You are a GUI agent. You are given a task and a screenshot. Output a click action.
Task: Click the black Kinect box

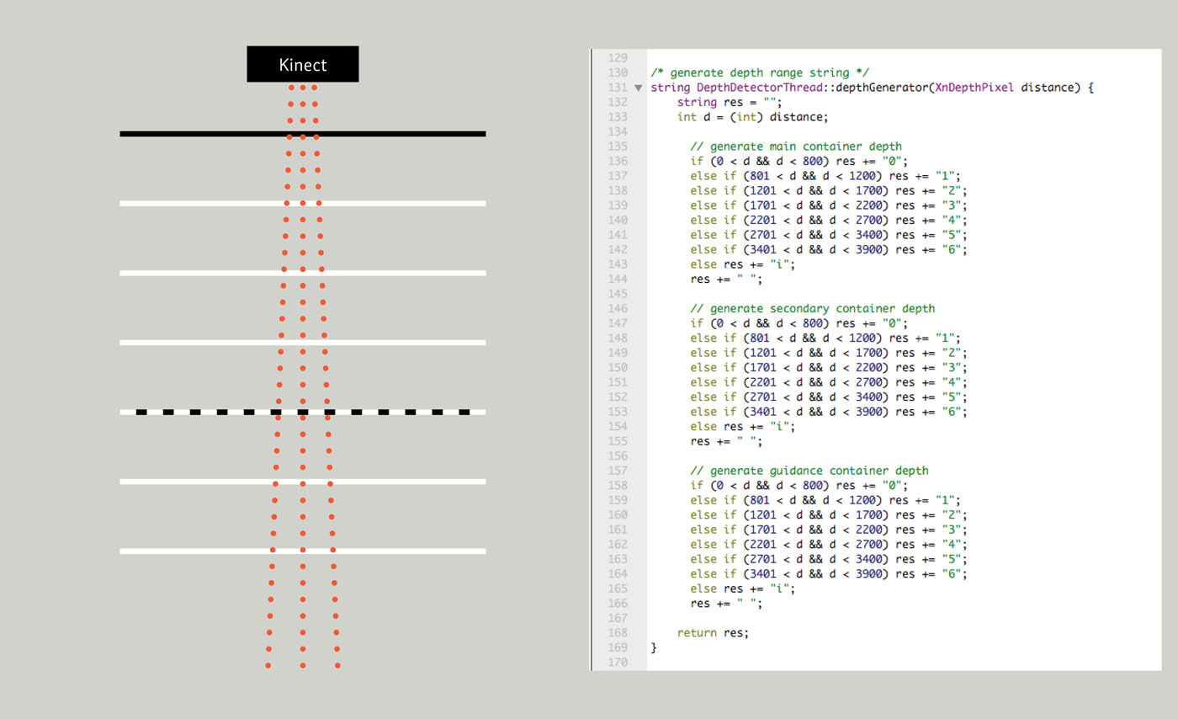point(303,64)
